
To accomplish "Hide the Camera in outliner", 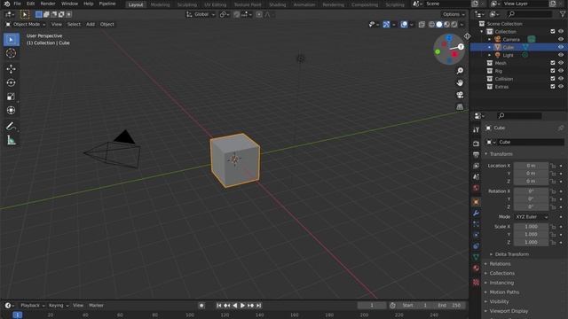I will pyautogui.click(x=561, y=39).
